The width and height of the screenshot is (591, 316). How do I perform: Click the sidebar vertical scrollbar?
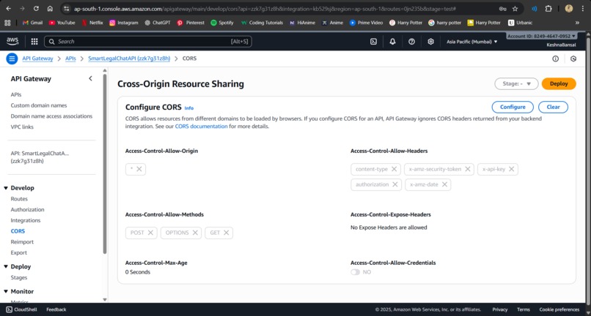[105, 164]
